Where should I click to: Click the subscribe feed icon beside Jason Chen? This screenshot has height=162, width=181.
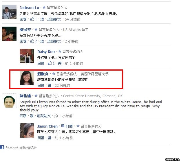[x=63, y=126]
